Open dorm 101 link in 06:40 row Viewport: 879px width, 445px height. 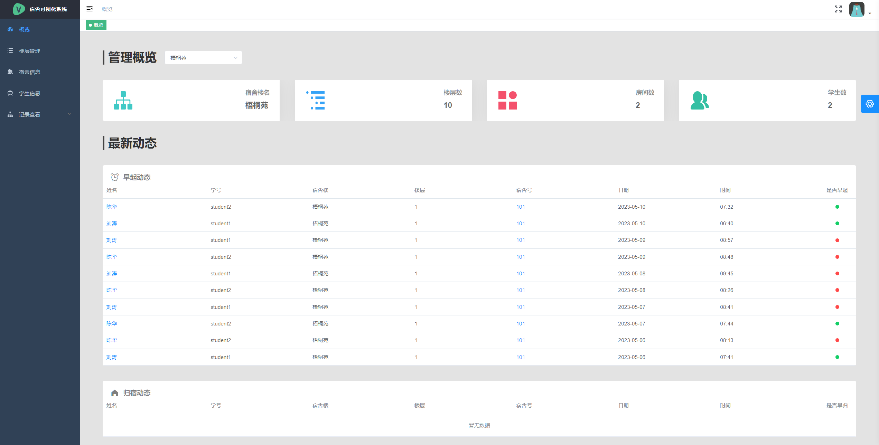(x=520, y=223)
